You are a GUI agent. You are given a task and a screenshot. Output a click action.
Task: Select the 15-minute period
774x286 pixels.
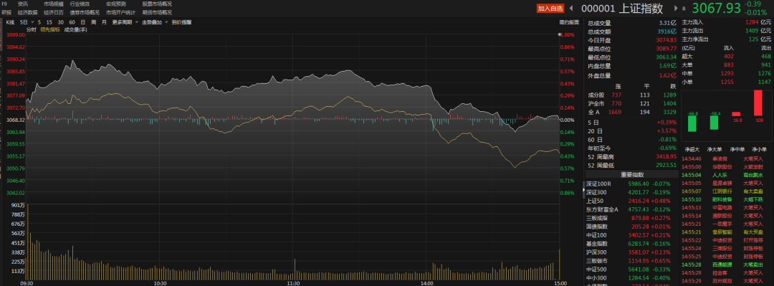coord(49,22)
